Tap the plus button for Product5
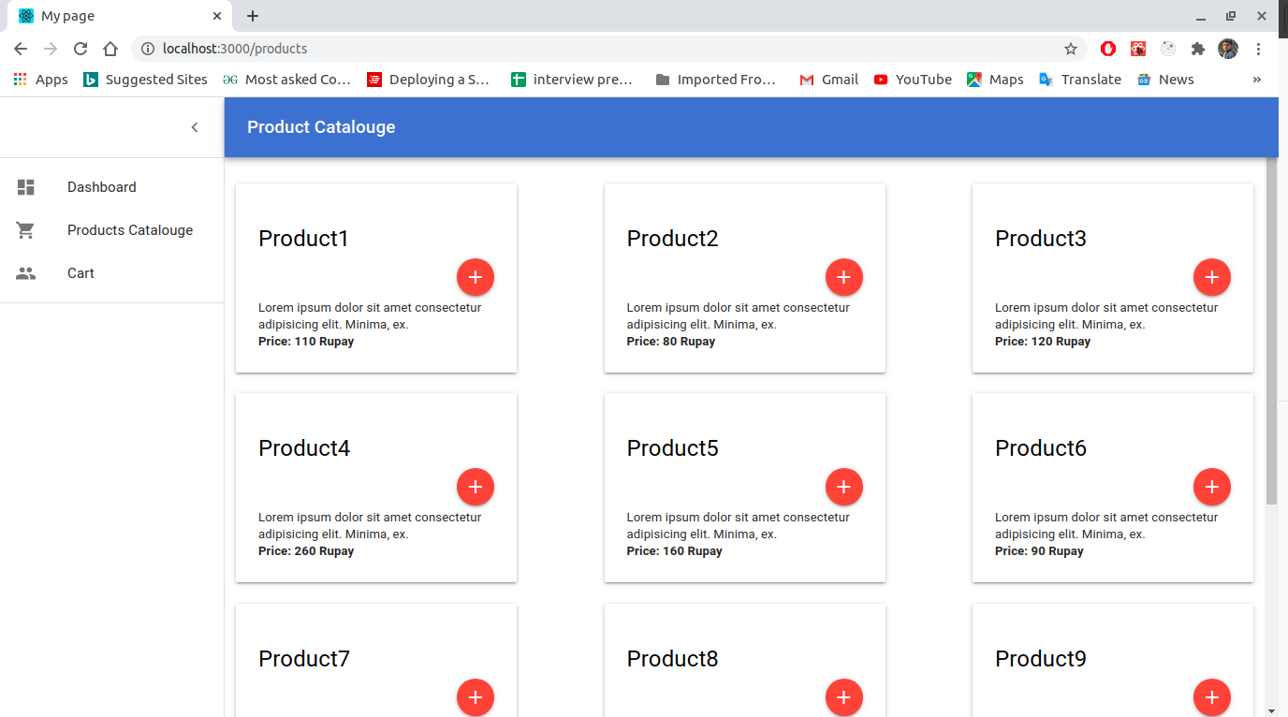This screenshot has width=1288, height=717. pyautogui.click(x=844, y=487)
